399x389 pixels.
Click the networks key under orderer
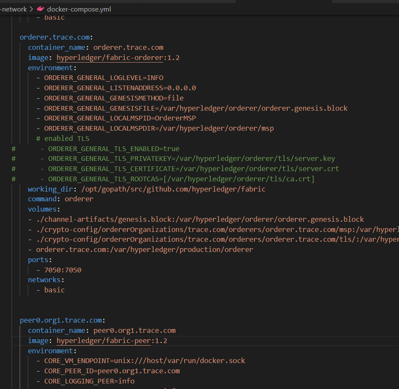click(46, 280)
